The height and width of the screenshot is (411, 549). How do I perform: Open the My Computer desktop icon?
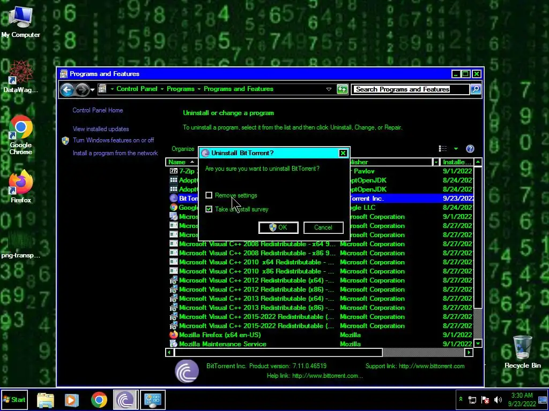tap(20, 21)
